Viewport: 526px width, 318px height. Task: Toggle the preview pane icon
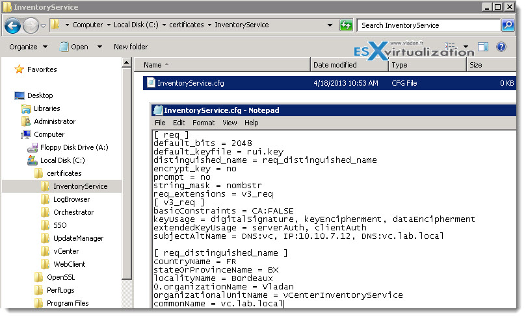(483, 47)
